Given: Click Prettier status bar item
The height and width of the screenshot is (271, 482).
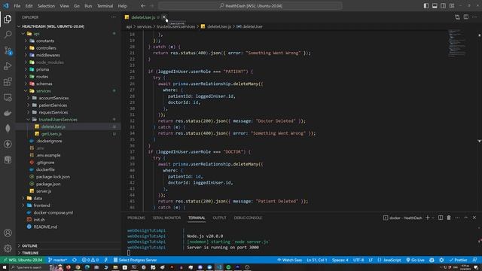Looking at the screenshot, I should pos(458,260).
